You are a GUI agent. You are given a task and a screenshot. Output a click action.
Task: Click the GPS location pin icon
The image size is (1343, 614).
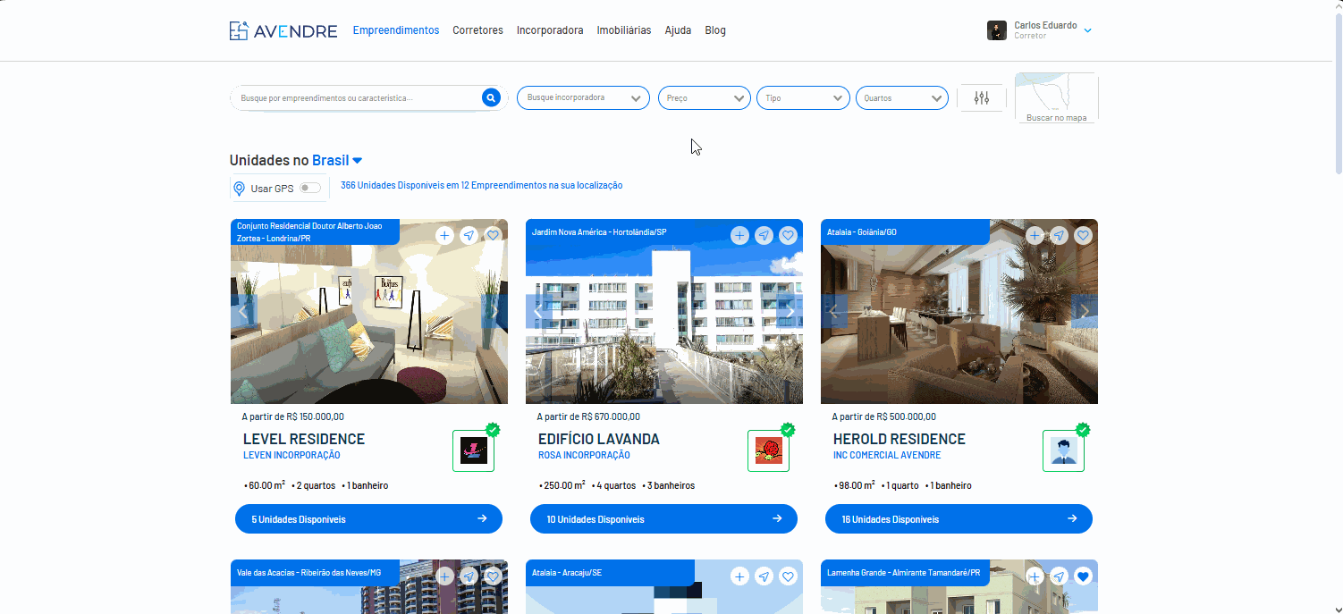(239, 189)
